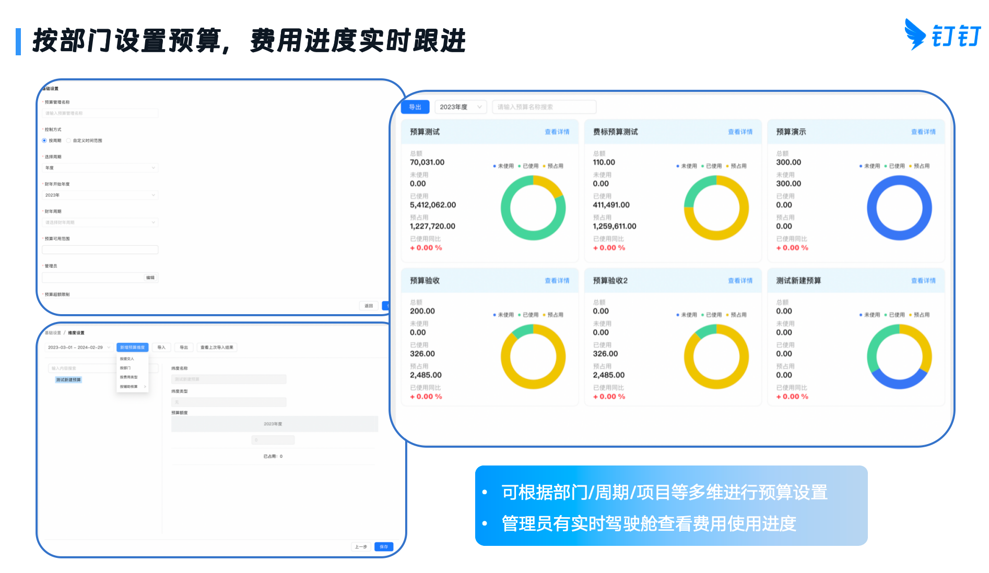Toggle 已使用 legend in 预算测试 card
This screenshot has height=573, width=989.
[528, 166]
